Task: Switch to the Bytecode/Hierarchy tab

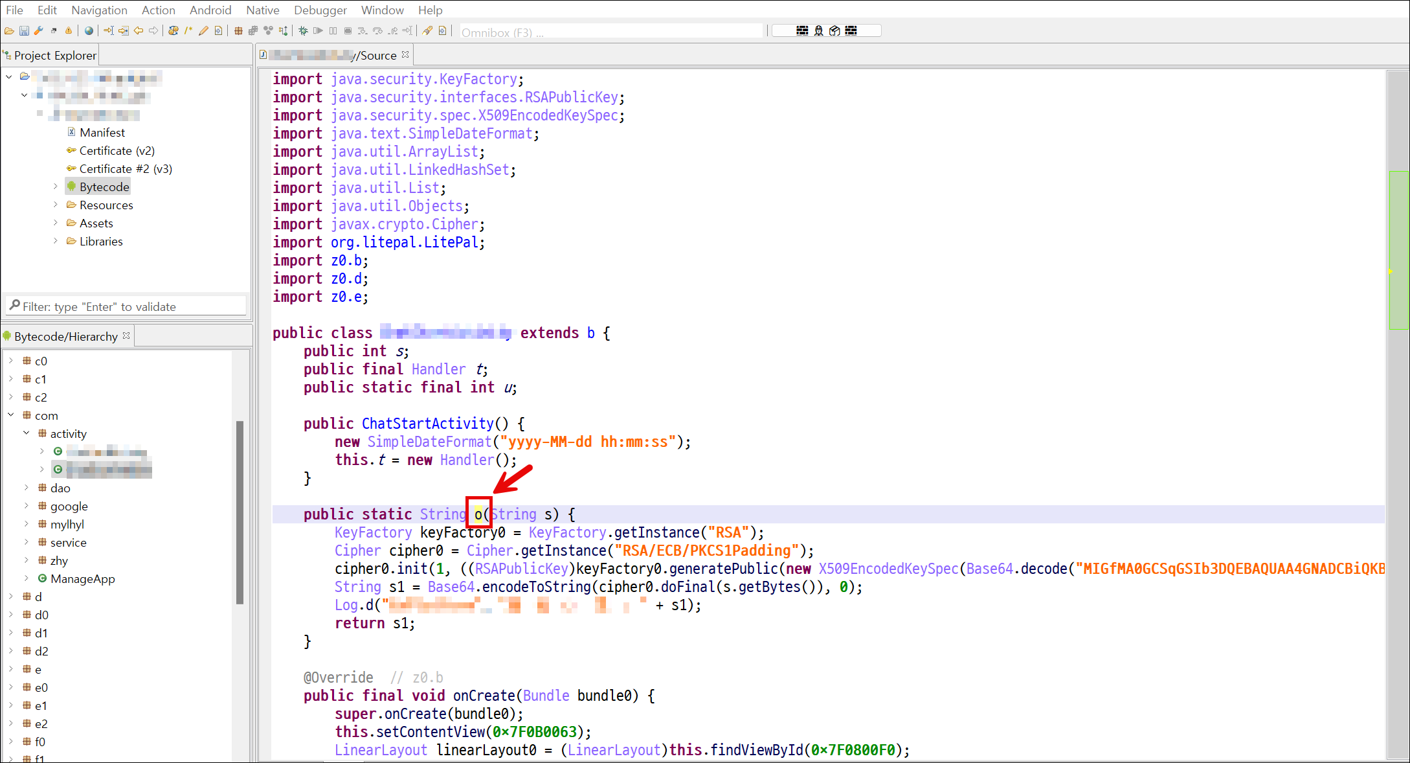Action: (65, 336)
